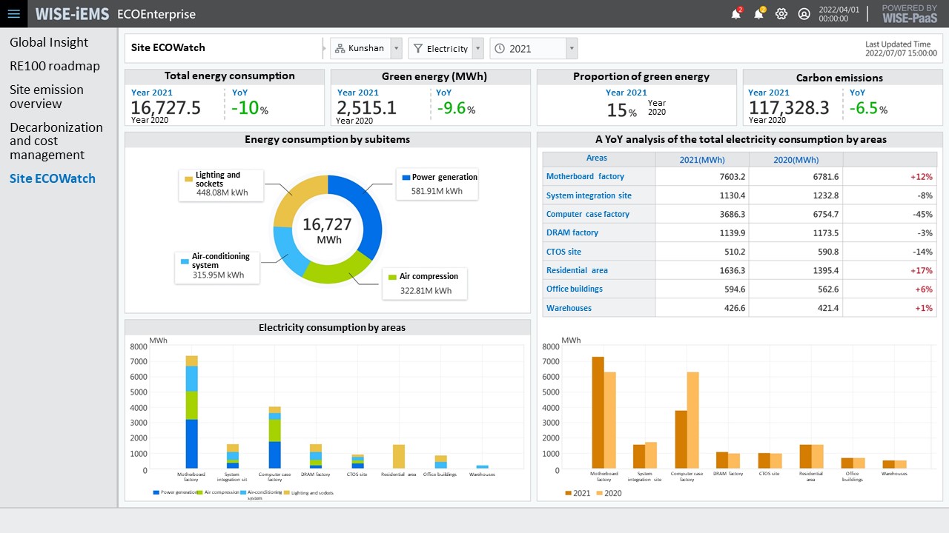Select Site ECOWatch in sidebar
The height and width of the screenshot is (533, 949).
click(53, 178)
